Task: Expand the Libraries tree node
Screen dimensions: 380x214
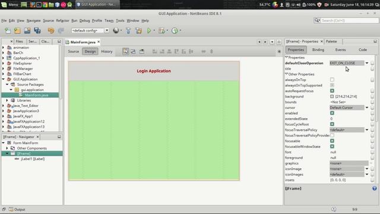Action: tap(7, 100)
